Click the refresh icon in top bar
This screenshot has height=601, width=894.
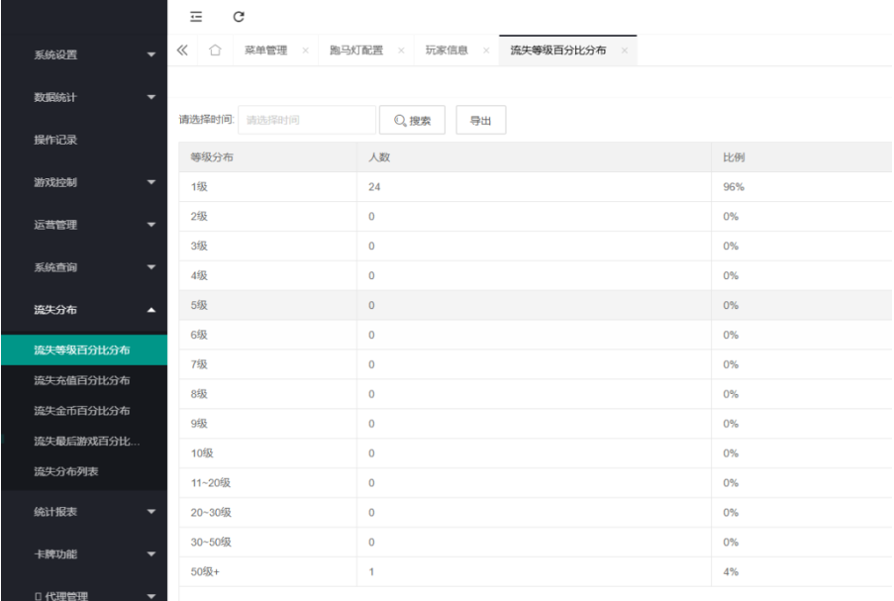(x=238, y=17)
